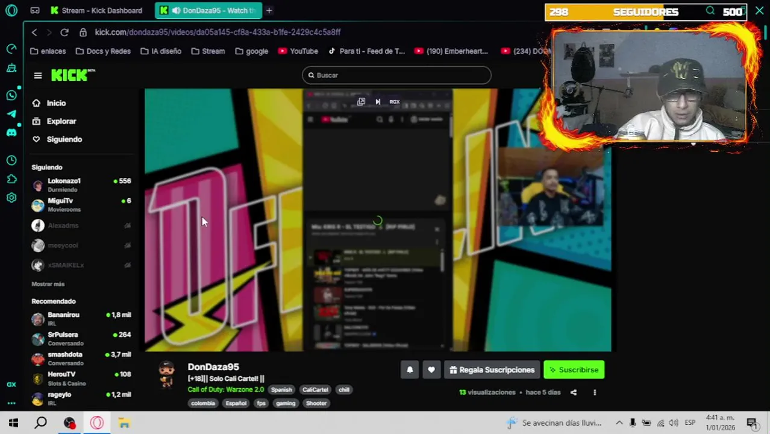Screen dimensions: 770x434
Task: Open offline channel Alexadms
Action: [x=81, y=225]
